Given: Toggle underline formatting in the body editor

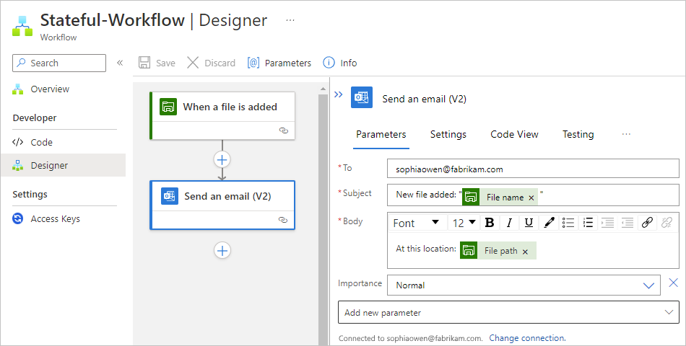Looking at the screenshot, I should 529,223.
